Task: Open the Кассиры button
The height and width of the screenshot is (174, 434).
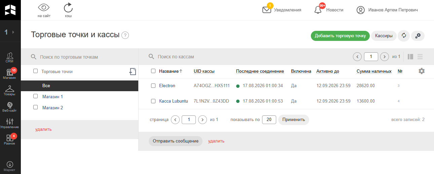Action: [384, 36]
